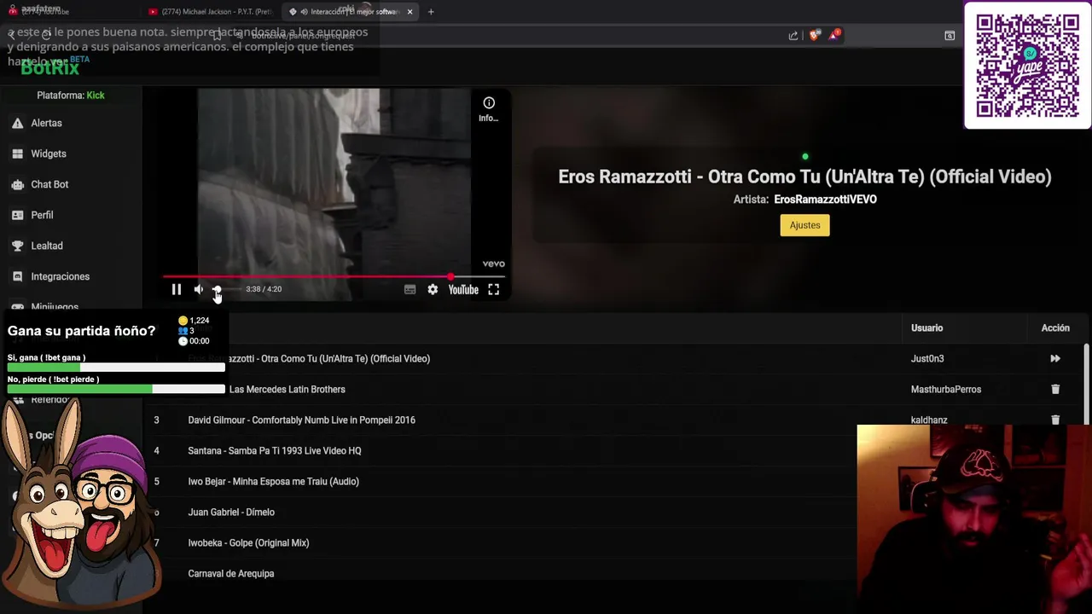The image size is (1092, 614).
Task: Open Integraciones in the sidebar
Action: tap(60, 276)
